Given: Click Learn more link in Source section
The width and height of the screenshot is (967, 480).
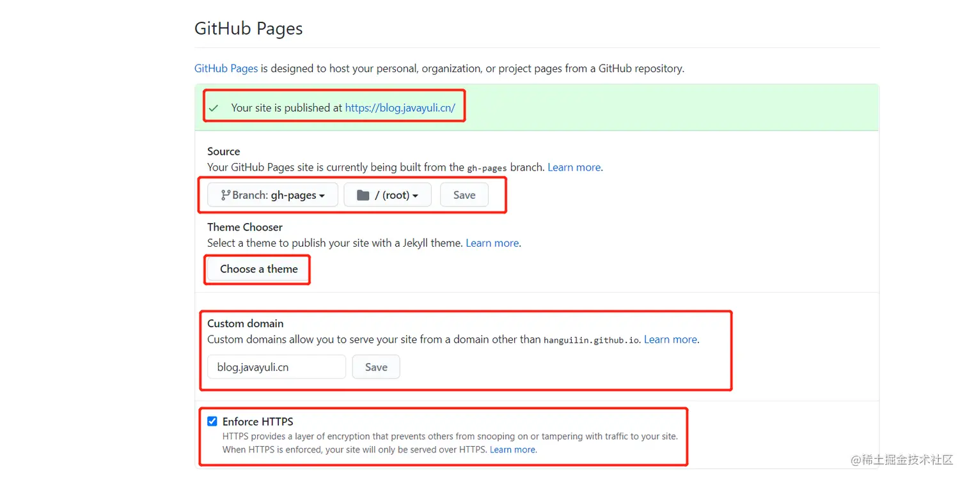Looking at the screenshot, I should [x=574, y=167].
